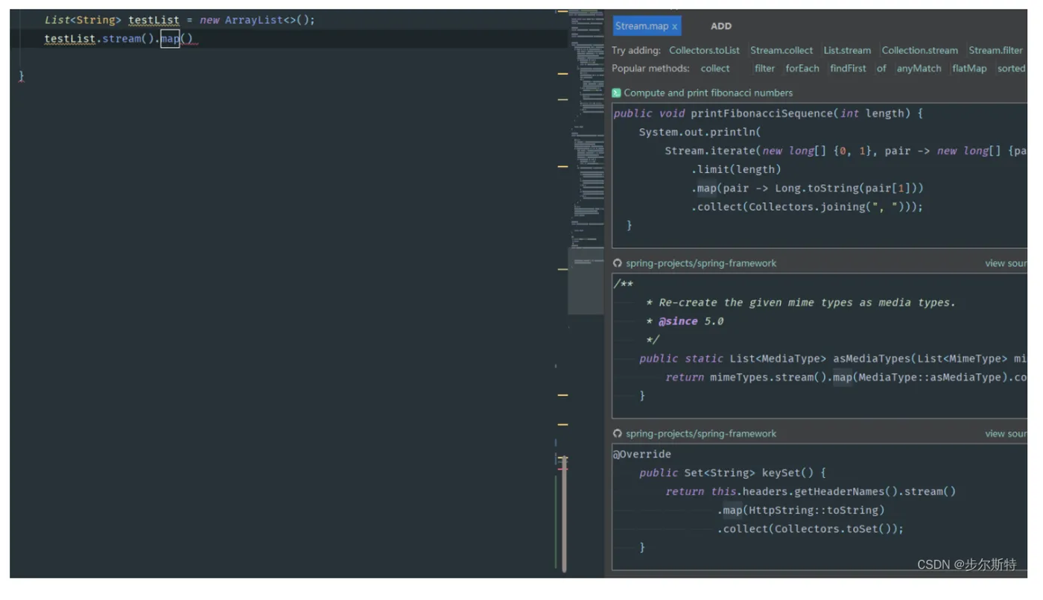Click the @Override annotation in keySet snippet
The height and width of the screenshot is (600, 1043).
641,454
